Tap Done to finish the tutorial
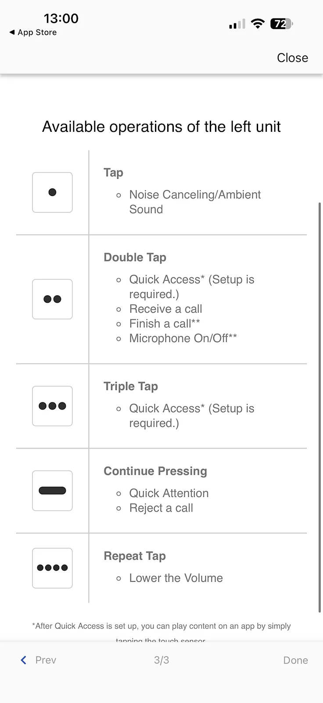323x703 pixels. [295, 660]
